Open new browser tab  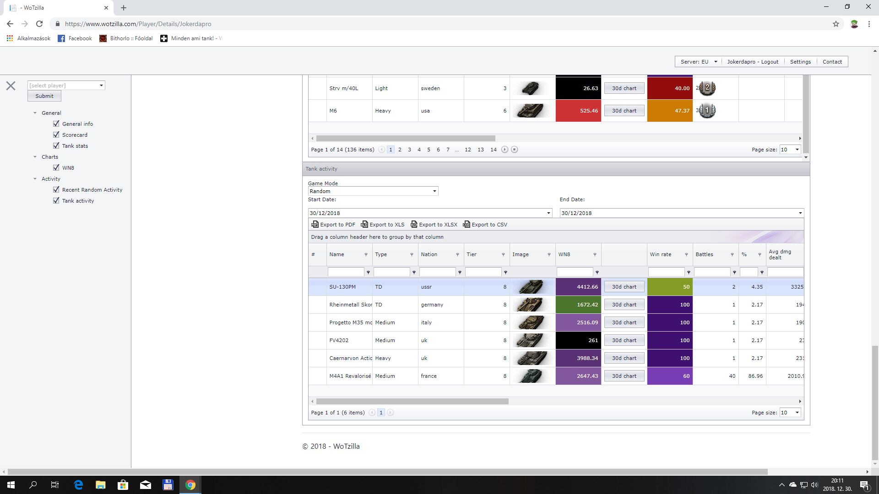point(124,8)
